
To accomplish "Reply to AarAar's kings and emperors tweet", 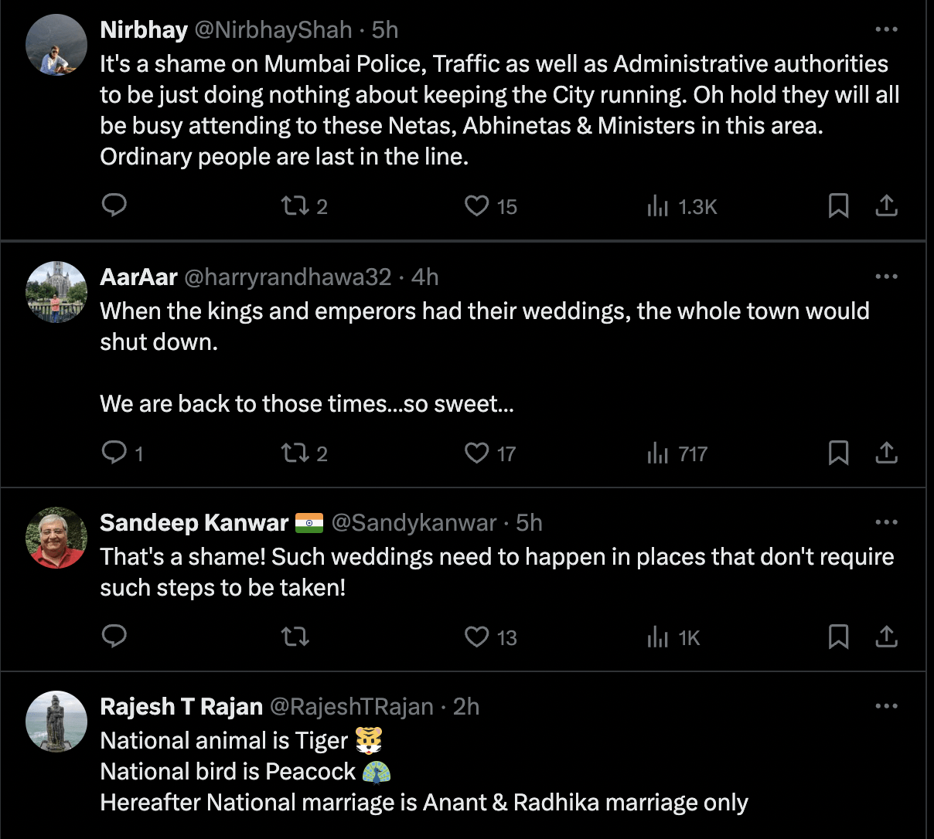I will coord(114,453).
